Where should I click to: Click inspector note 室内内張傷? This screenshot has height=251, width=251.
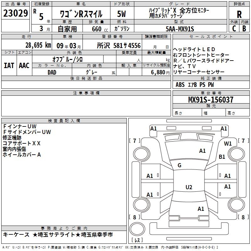point(14,149)
